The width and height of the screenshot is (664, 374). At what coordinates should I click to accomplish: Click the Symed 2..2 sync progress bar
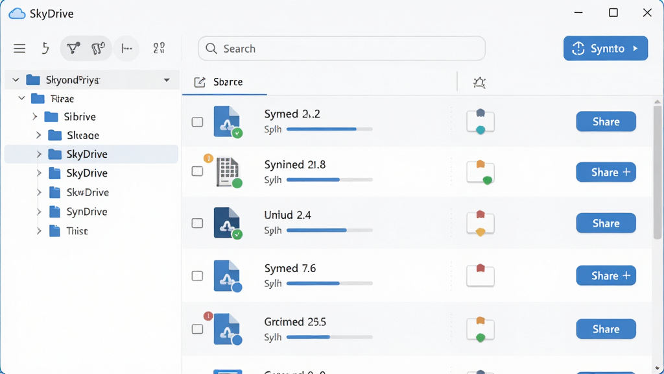point(329,129)
